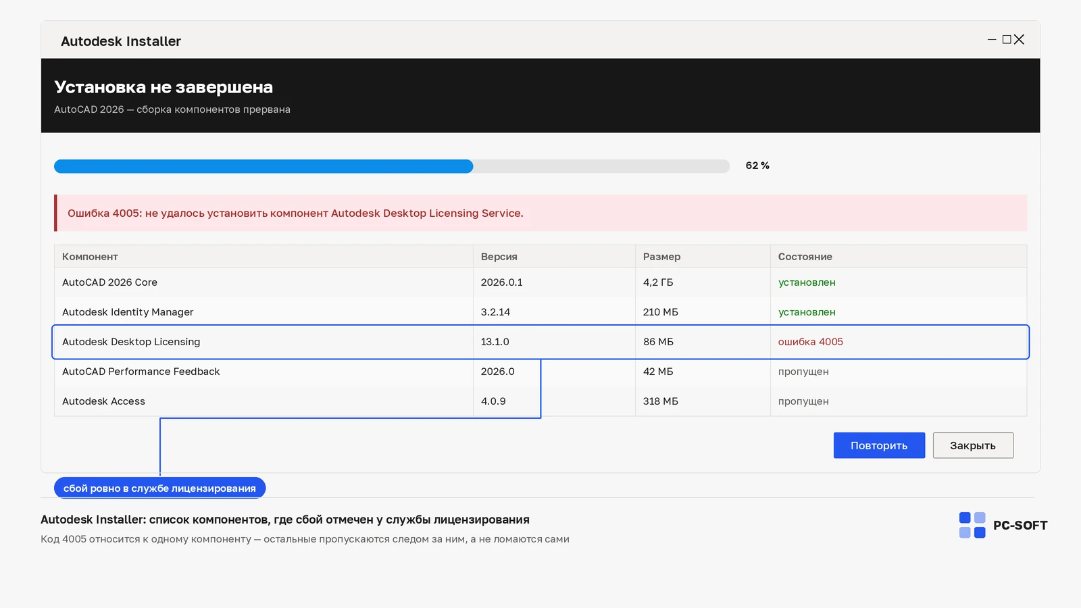Click the 62 % progress value
Viewport: 1081px width, 608px height.
click(x=757, y=166)
